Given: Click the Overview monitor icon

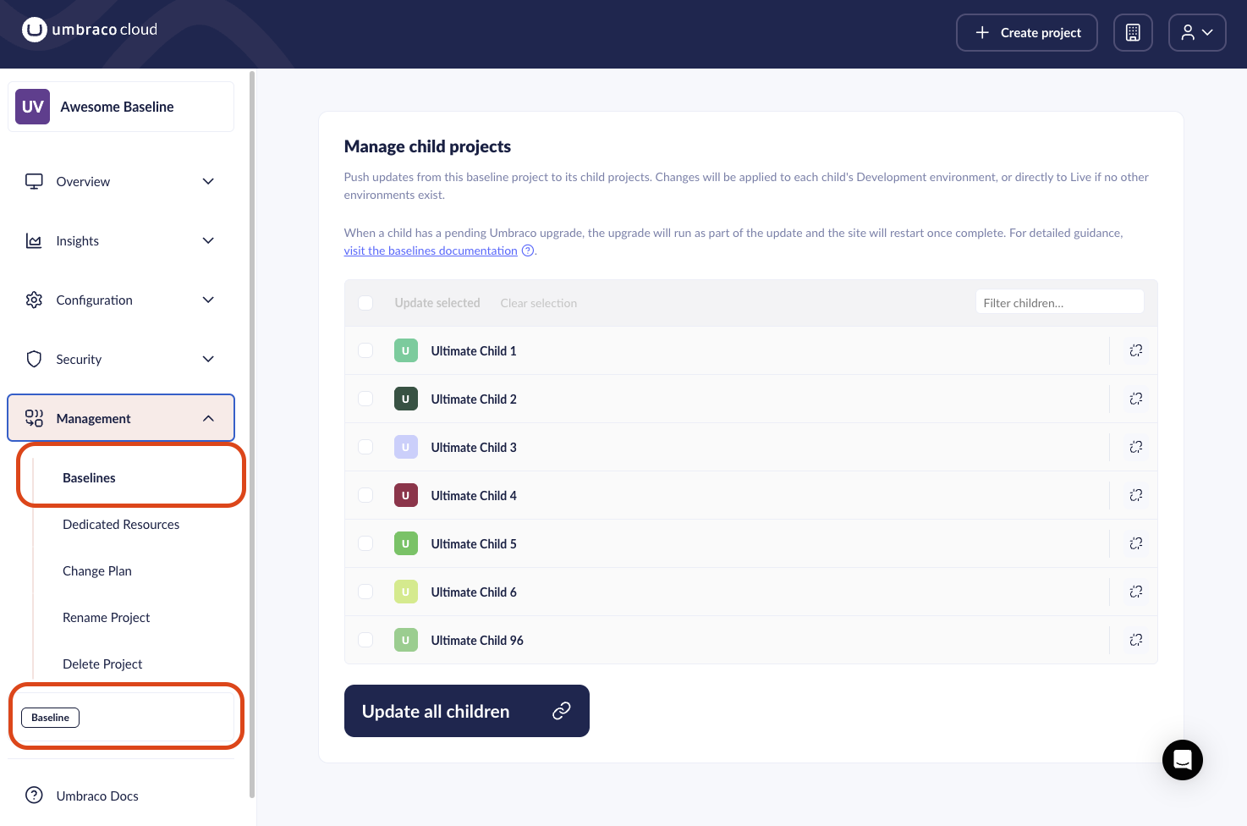Looking at the screenshot, I should (34, 181).
